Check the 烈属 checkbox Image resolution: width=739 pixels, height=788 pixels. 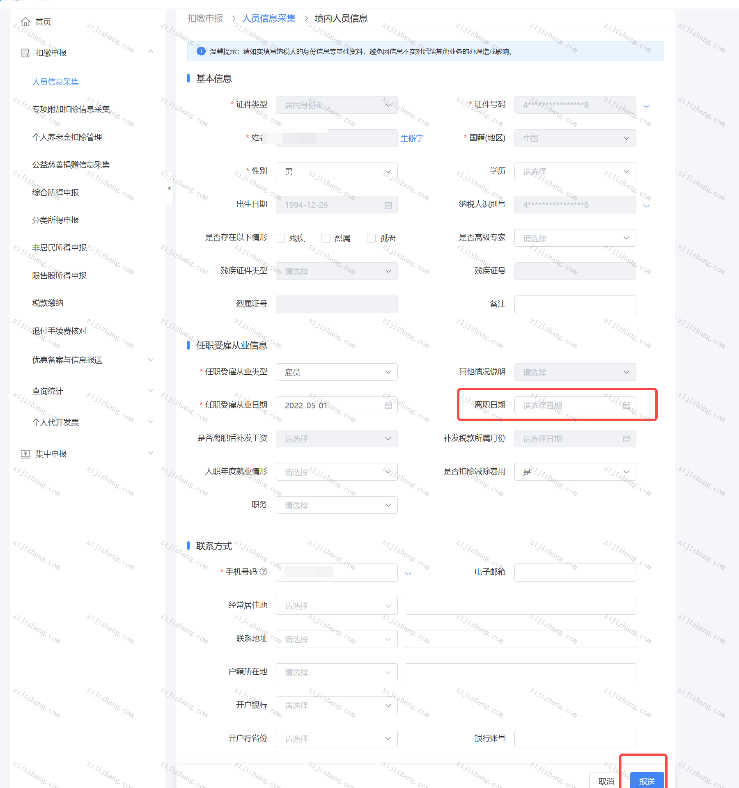pos(326,238)
